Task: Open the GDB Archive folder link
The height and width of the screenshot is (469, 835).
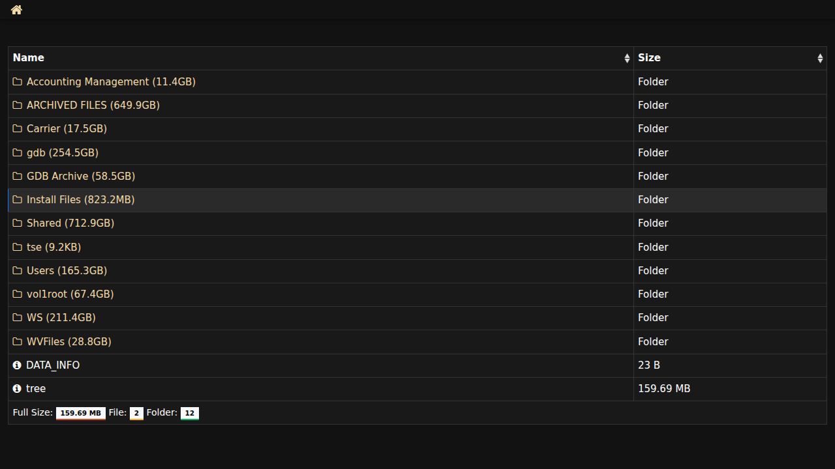Action: click(x=80, y=177)
